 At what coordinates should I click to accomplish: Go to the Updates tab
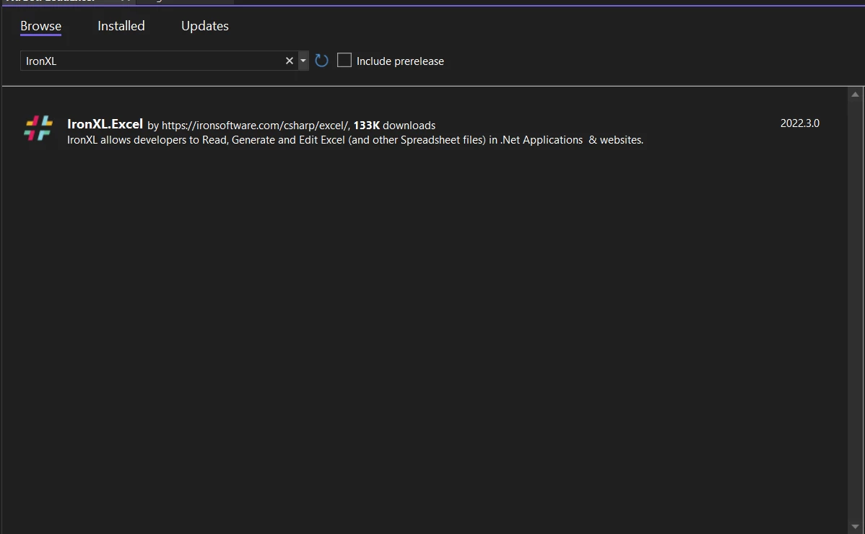pos(205,26)
